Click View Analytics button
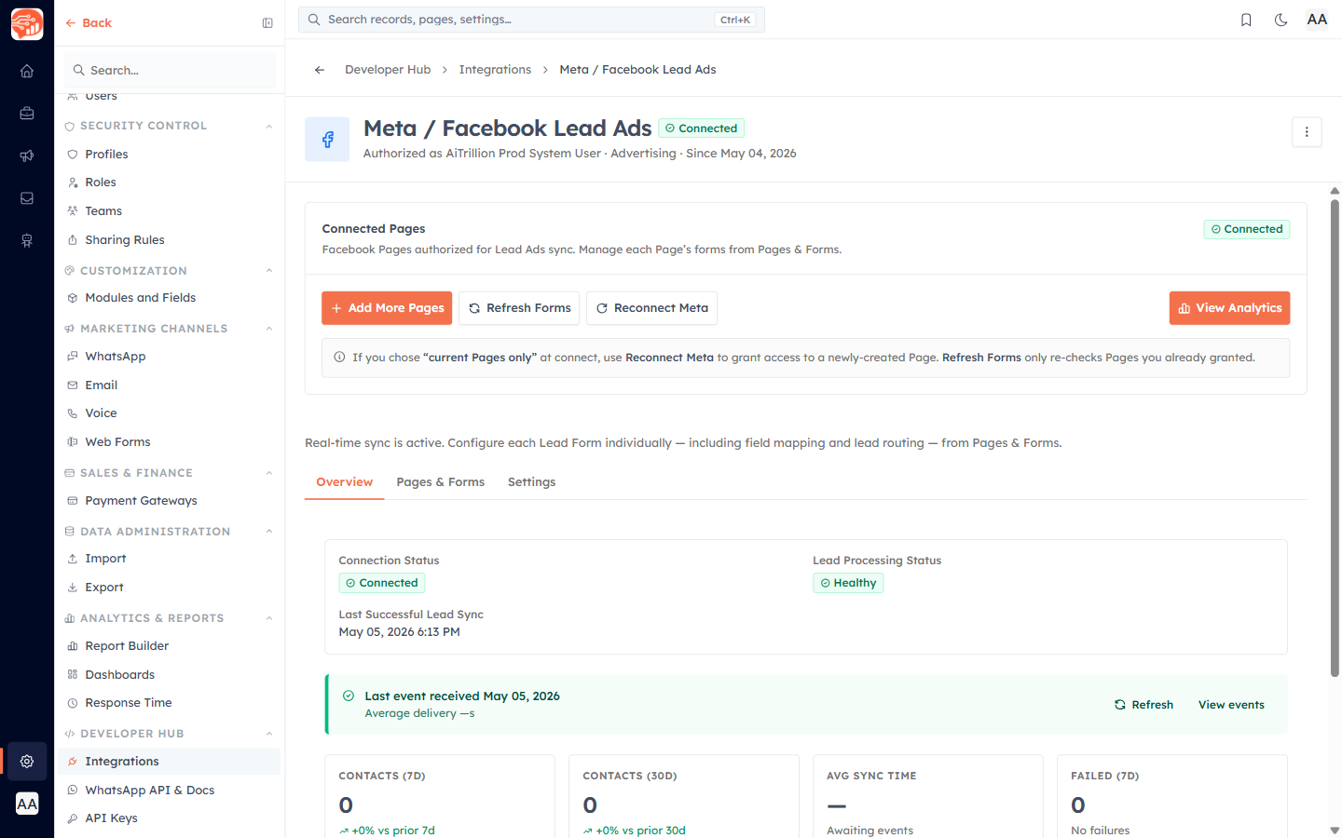 pos(1229,308)
